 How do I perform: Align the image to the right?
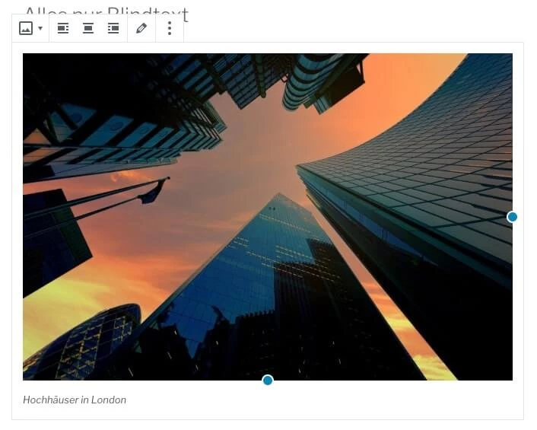tap(113, 28)
